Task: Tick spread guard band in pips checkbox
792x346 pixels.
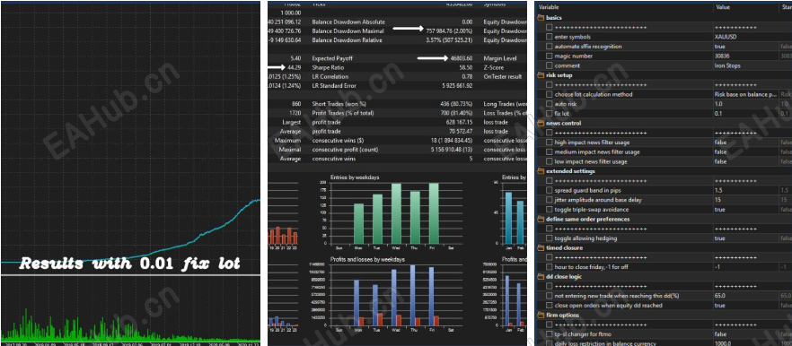Action: tap(550, 190)
